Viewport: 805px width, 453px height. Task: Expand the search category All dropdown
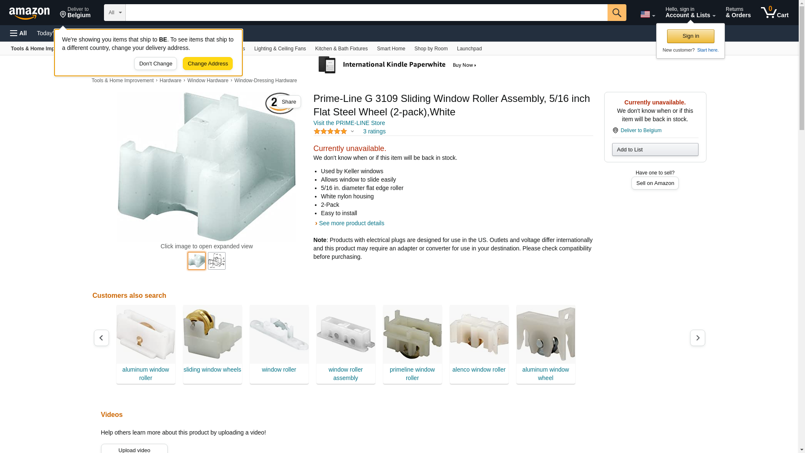[115, 13]
